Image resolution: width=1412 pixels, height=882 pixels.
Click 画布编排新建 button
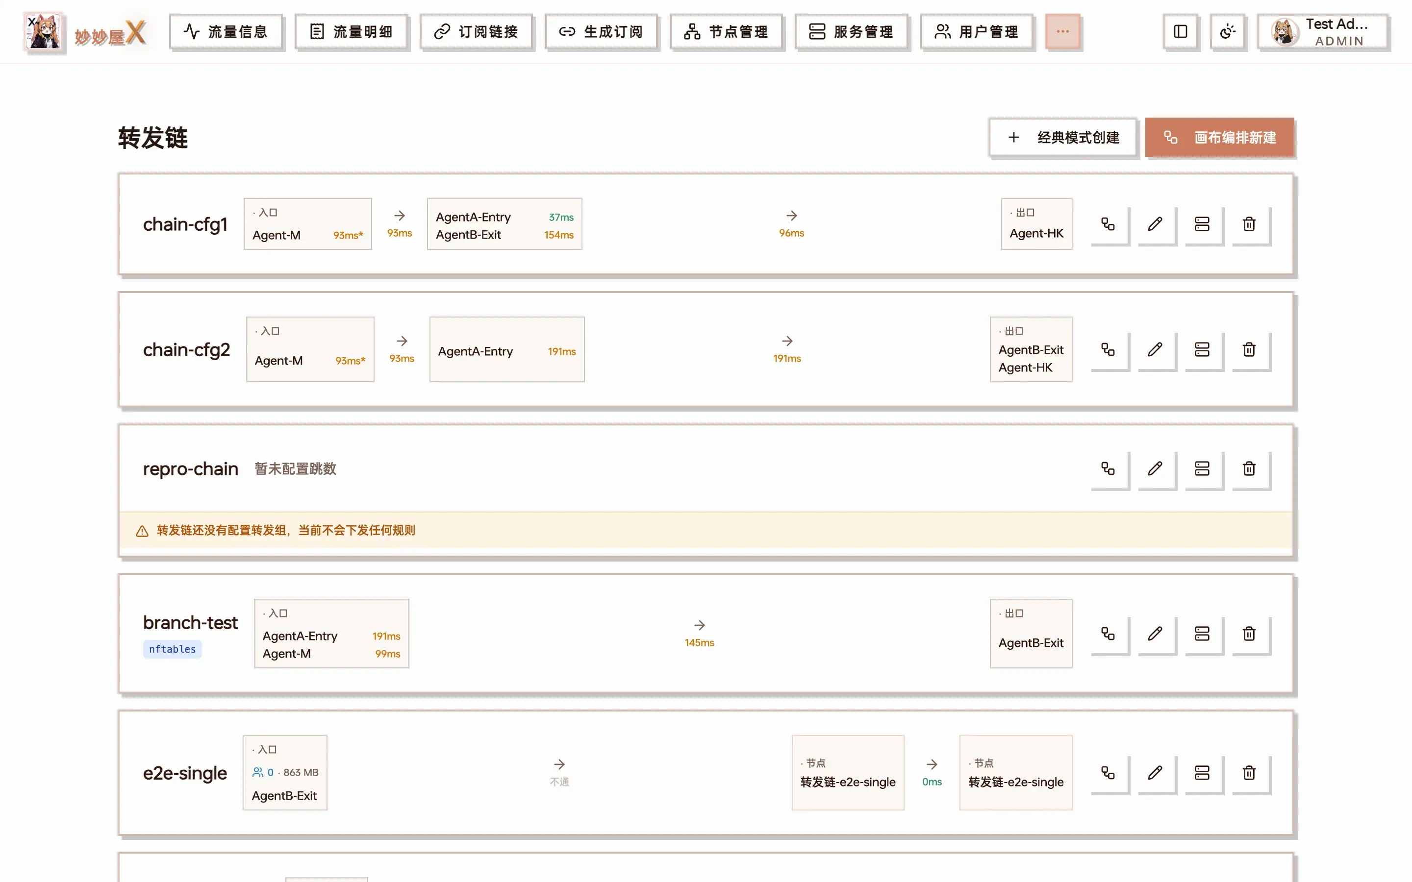[x=1219, y=138]
